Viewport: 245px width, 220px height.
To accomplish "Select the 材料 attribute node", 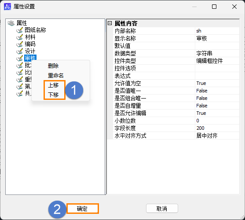I will [30, 37].
